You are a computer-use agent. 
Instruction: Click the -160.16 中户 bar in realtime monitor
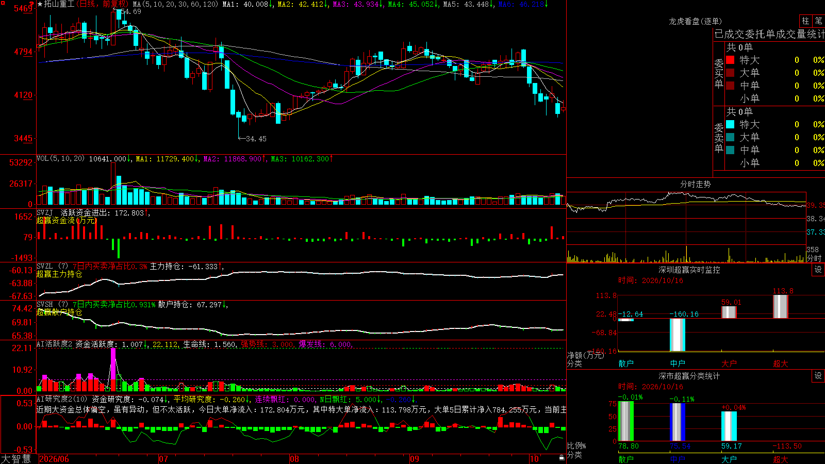point(678,335)
